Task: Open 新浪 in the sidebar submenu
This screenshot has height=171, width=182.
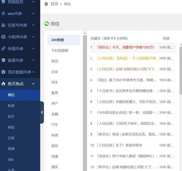Action: coord(11,106)
